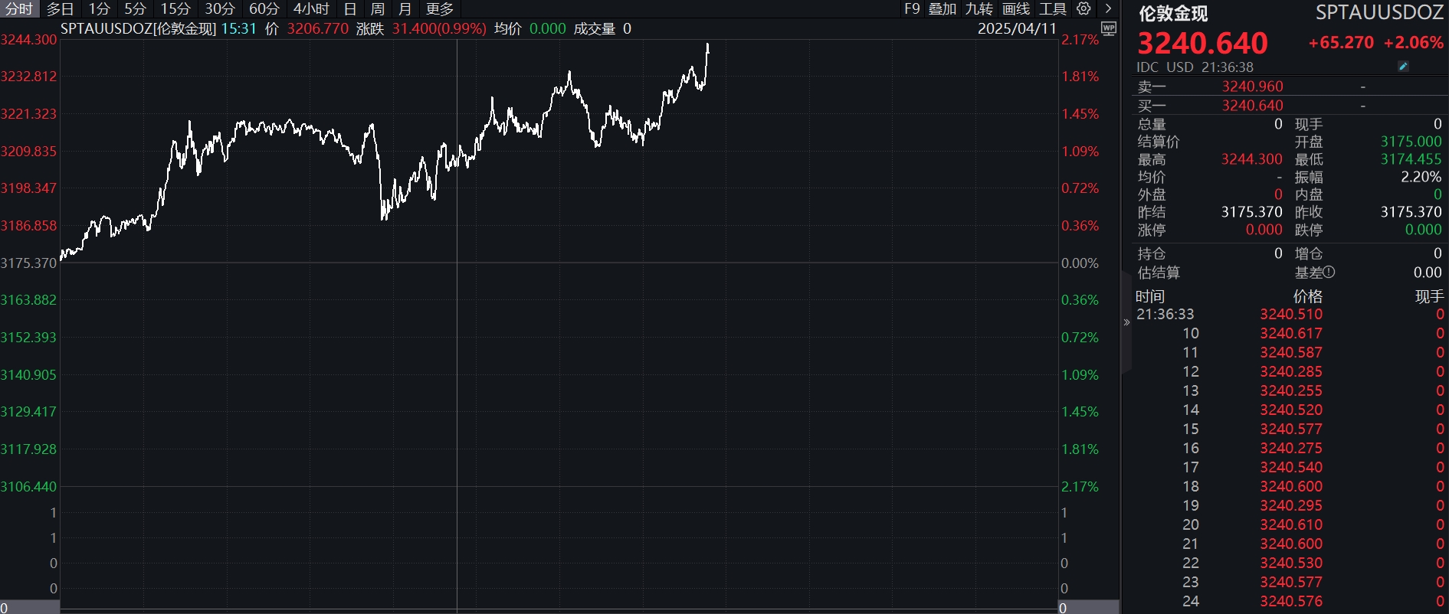Image resolution: width=1449 pixels, height=614 pixels.
Task: Toggle 叠加 overlay comparison
Action: click(x=943, y=9)
